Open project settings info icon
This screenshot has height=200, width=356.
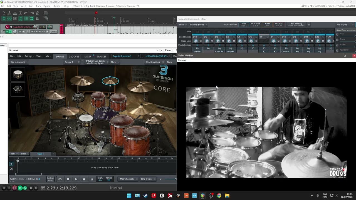tap(21, 13)
